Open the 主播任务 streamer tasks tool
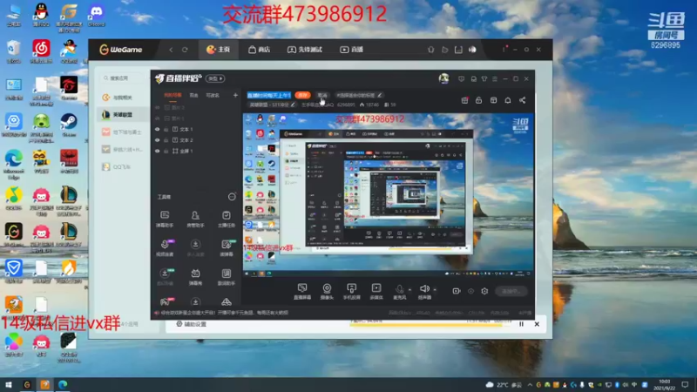This screenshot has height=392, width=697. pos(227,219)
